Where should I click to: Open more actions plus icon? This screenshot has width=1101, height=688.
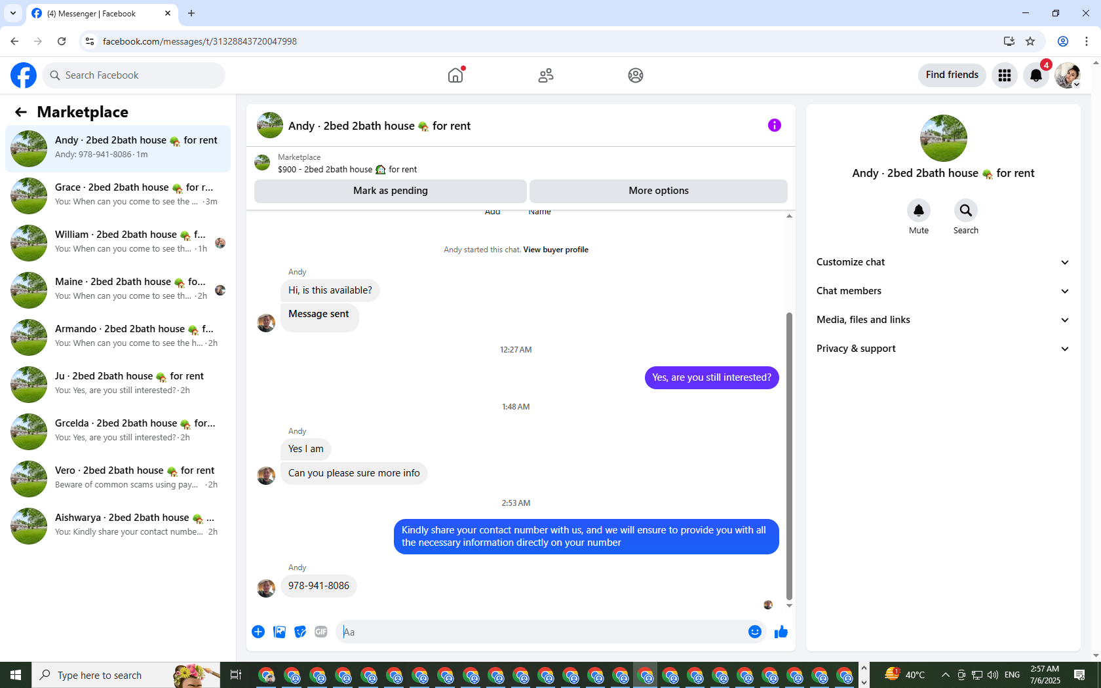pyautogui.click(x=258, y=632)
